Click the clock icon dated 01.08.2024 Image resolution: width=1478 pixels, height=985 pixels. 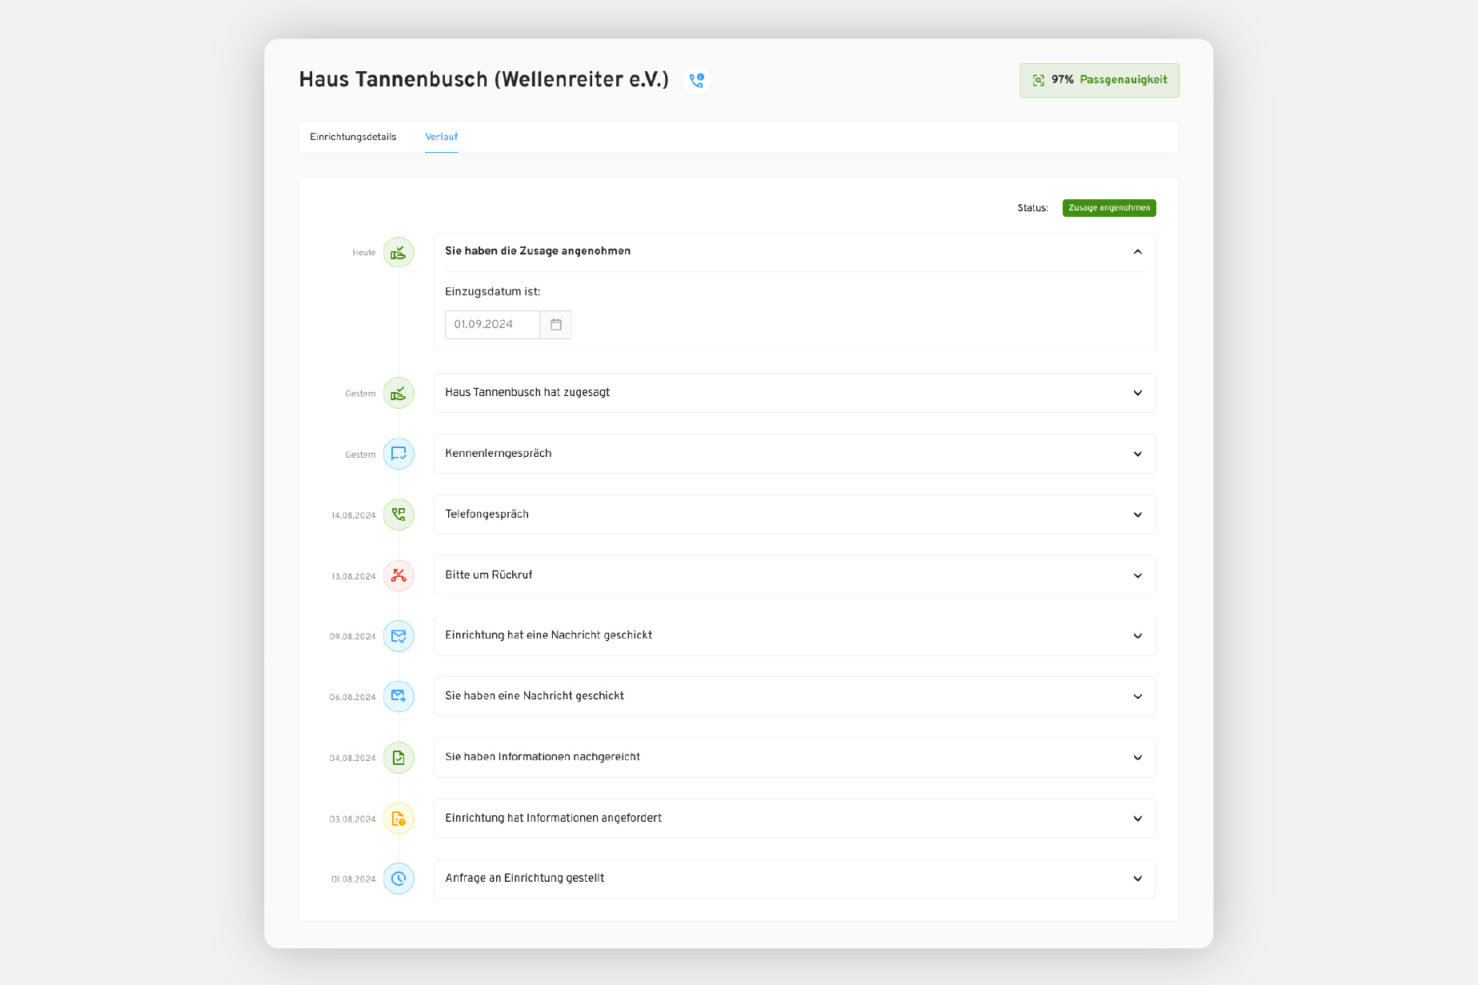pos(399,879)
